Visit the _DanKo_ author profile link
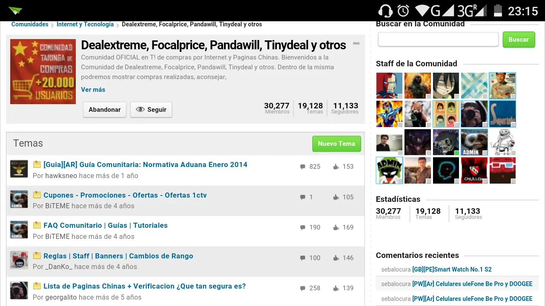This screenshot has width=545, height=306. point(59,266)
